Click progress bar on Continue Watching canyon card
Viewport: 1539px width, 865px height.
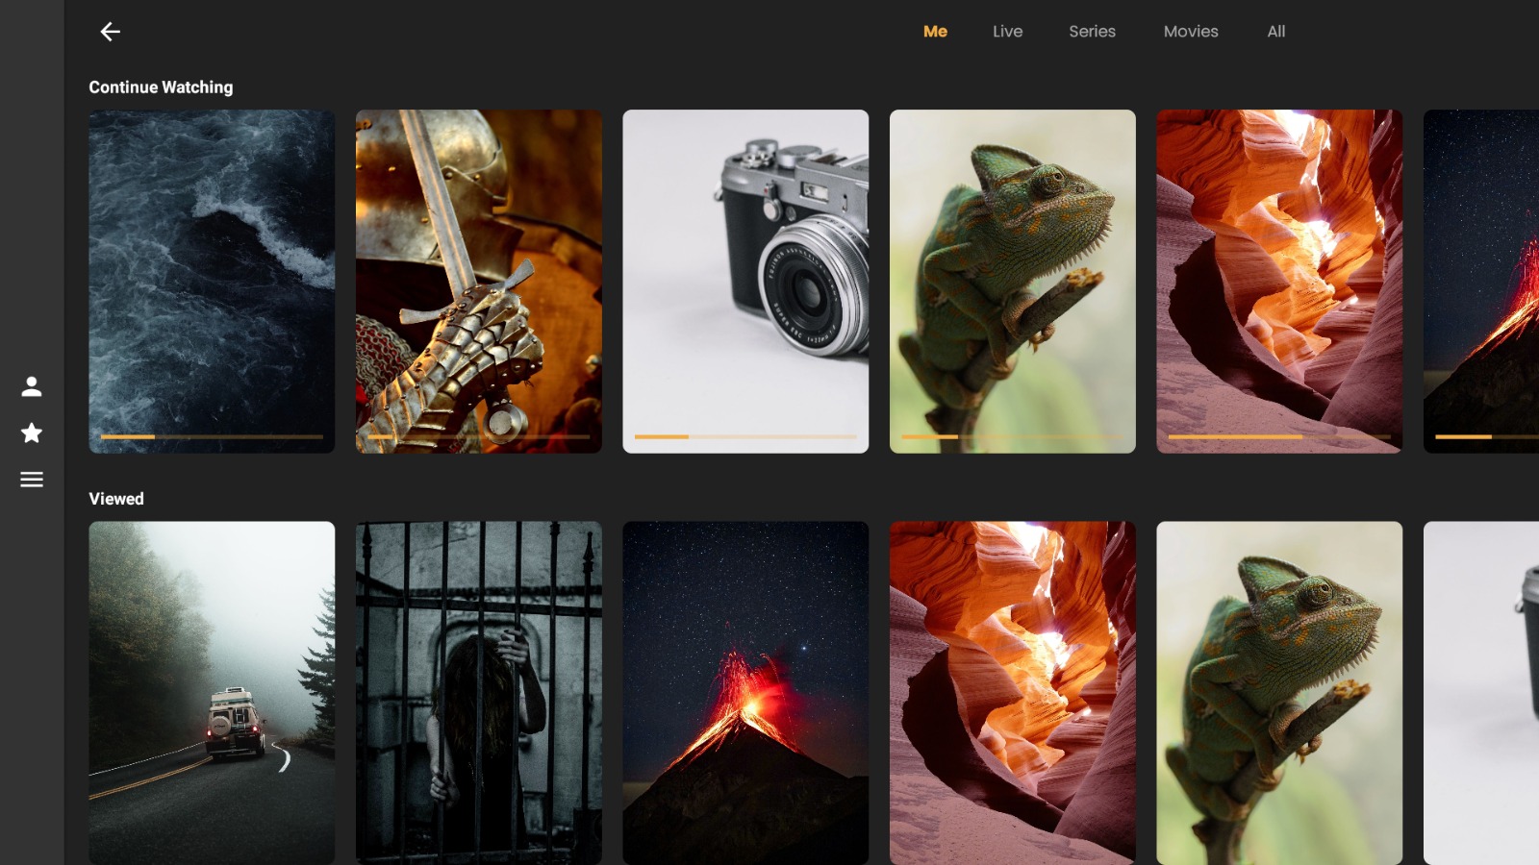click(1279, 436)
